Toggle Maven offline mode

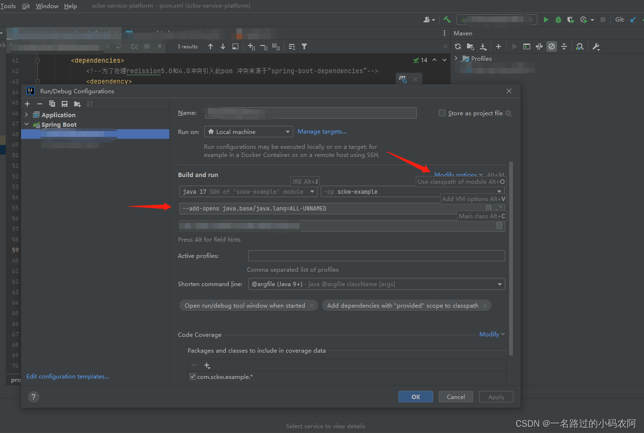click(x=551, y=46)
